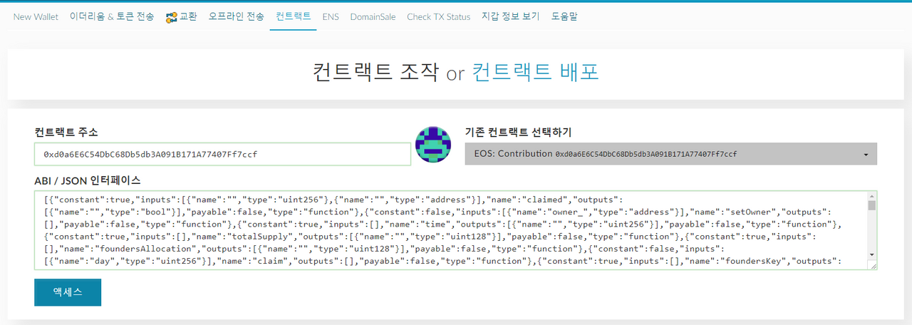912x325 pixels.
Task: Click the 액세스 button
Action: (x=68, y=292)
